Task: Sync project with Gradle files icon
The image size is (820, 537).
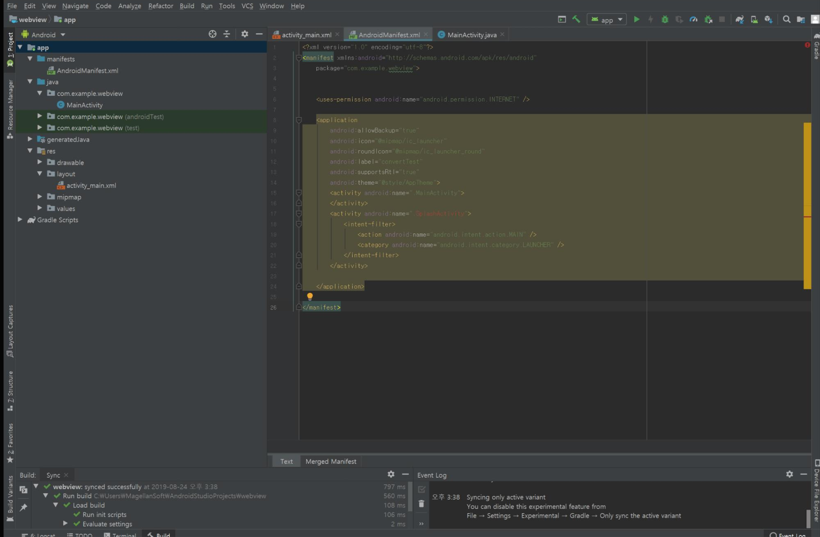Action: (x=739, y=19)
